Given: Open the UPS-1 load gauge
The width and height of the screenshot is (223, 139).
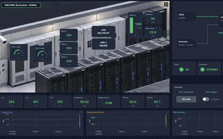Looking at the screenshot, I should click(x=19, y=52).
